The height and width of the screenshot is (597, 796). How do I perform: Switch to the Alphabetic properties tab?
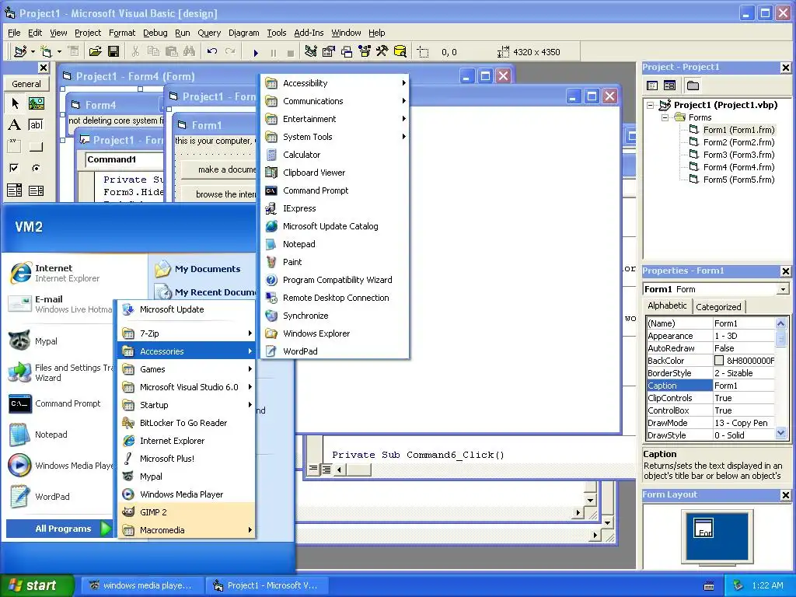click(x=667, y=305)
